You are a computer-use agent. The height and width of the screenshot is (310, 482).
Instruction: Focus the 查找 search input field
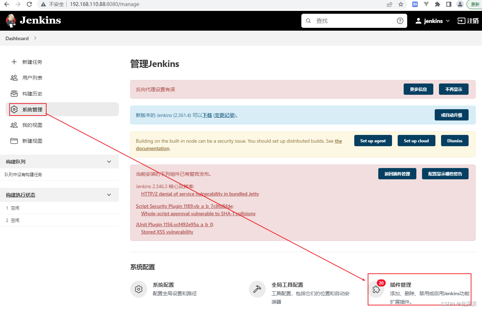tap(354, 21)
